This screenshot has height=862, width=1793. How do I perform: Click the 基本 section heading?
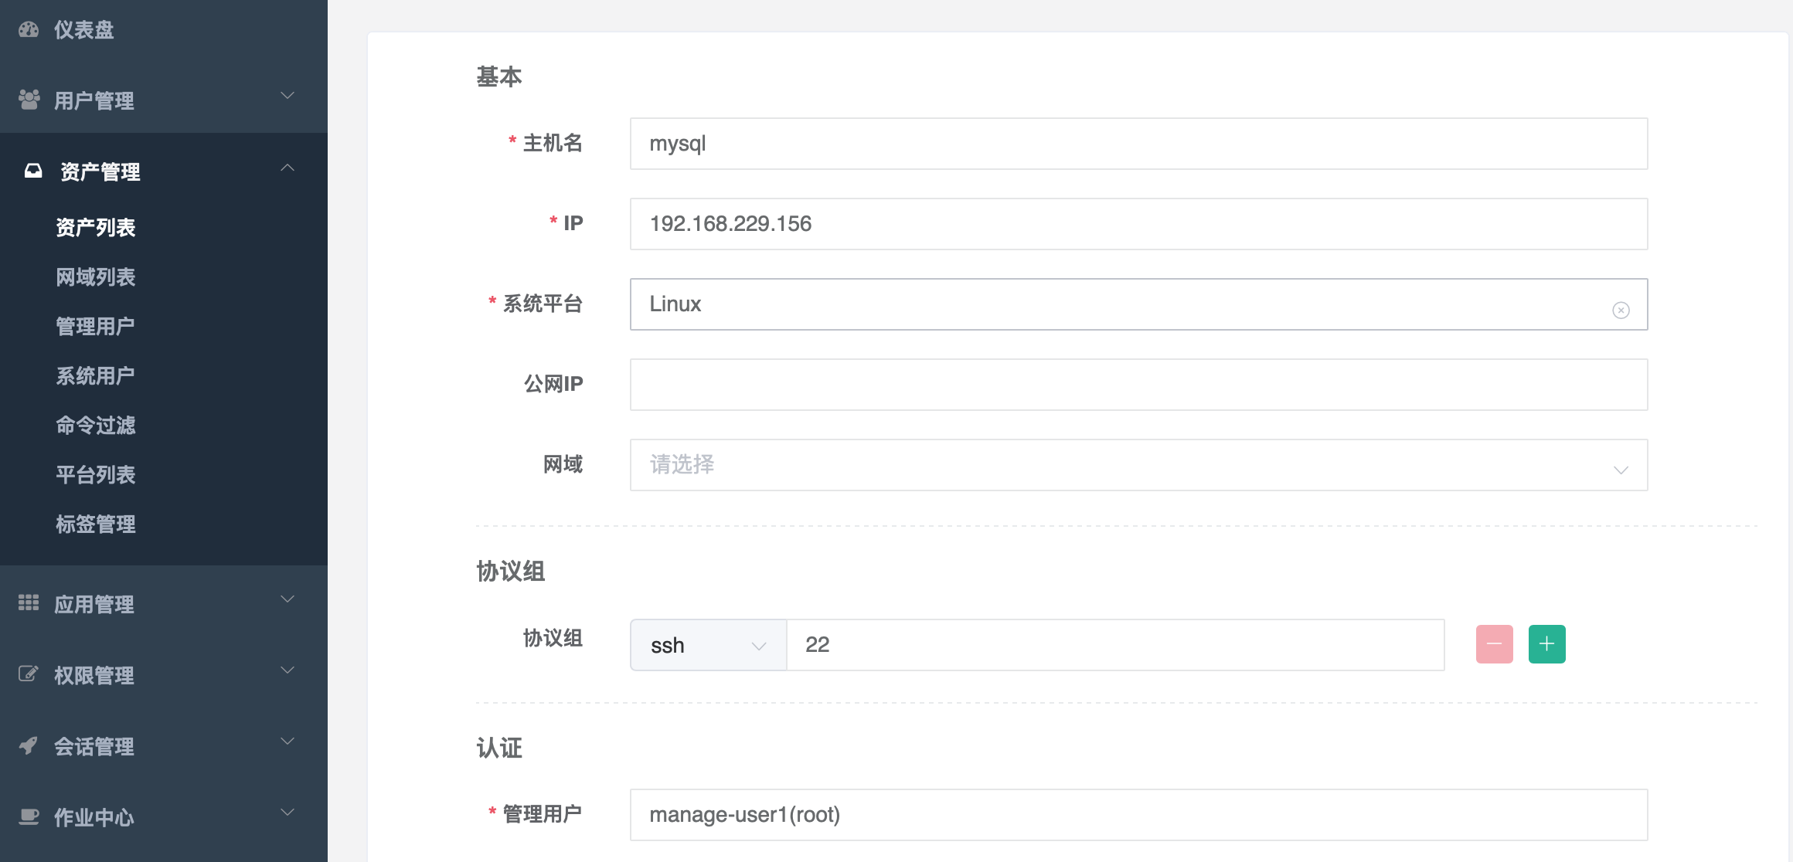[x=499, y=77]
